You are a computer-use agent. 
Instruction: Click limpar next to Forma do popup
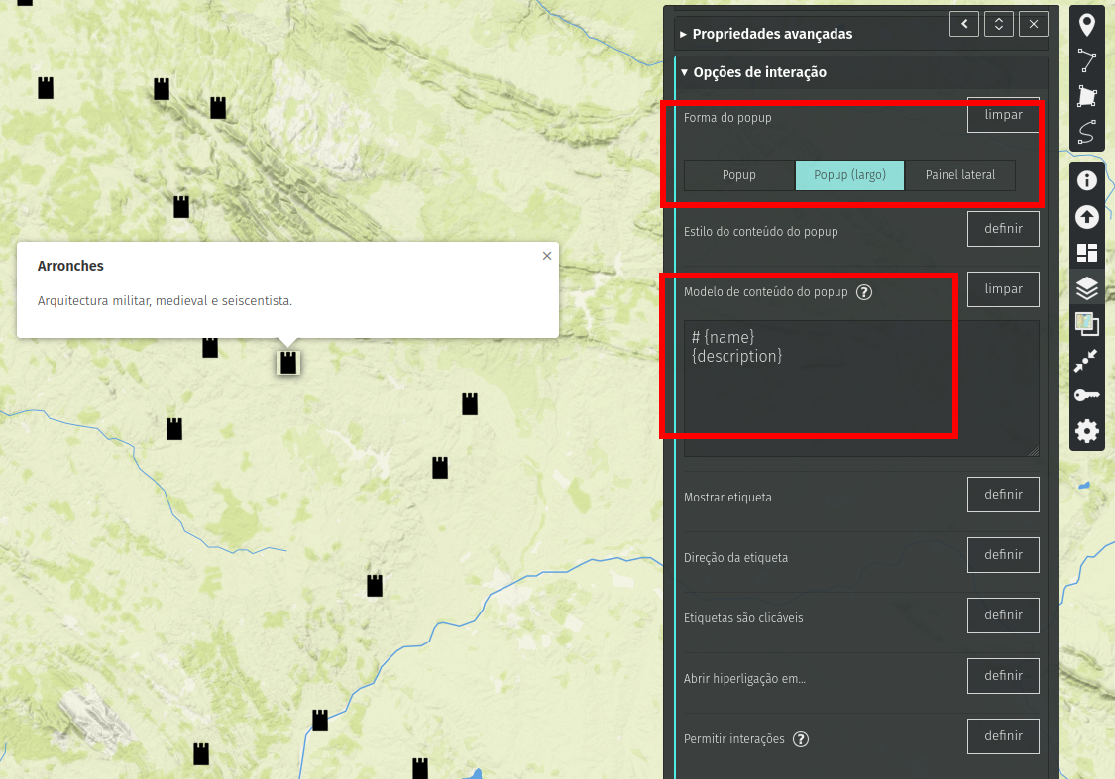[1003, 115]
